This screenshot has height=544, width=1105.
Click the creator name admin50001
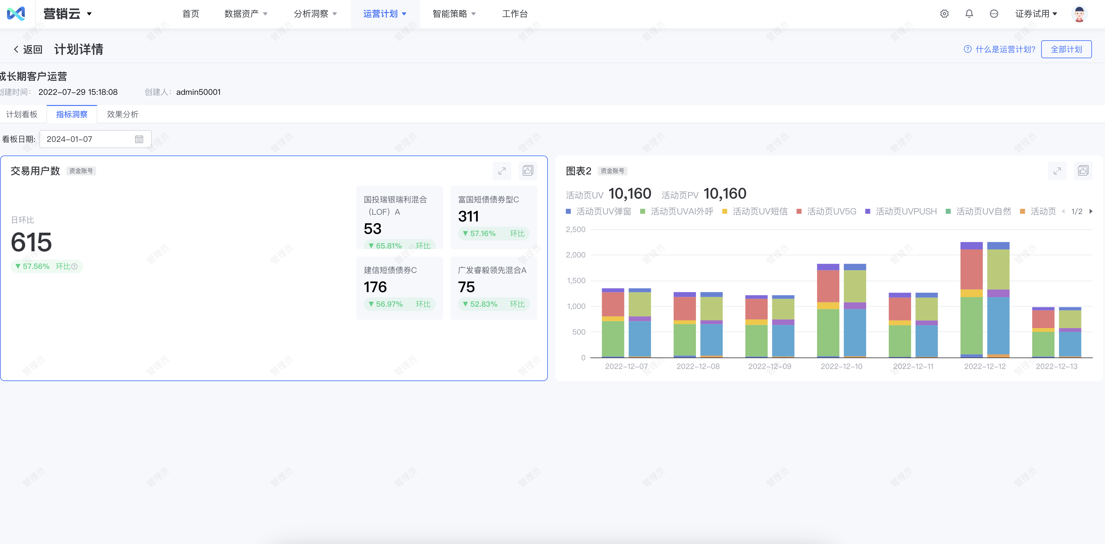198,92
